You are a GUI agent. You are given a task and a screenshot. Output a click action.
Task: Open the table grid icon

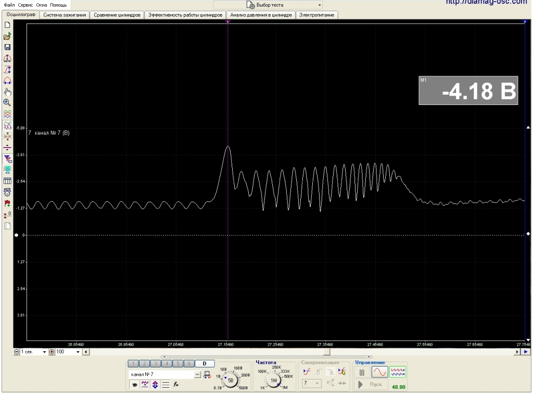tap(7, 181)
